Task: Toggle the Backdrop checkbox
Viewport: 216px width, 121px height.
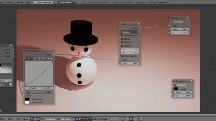Action: (59, 119)
